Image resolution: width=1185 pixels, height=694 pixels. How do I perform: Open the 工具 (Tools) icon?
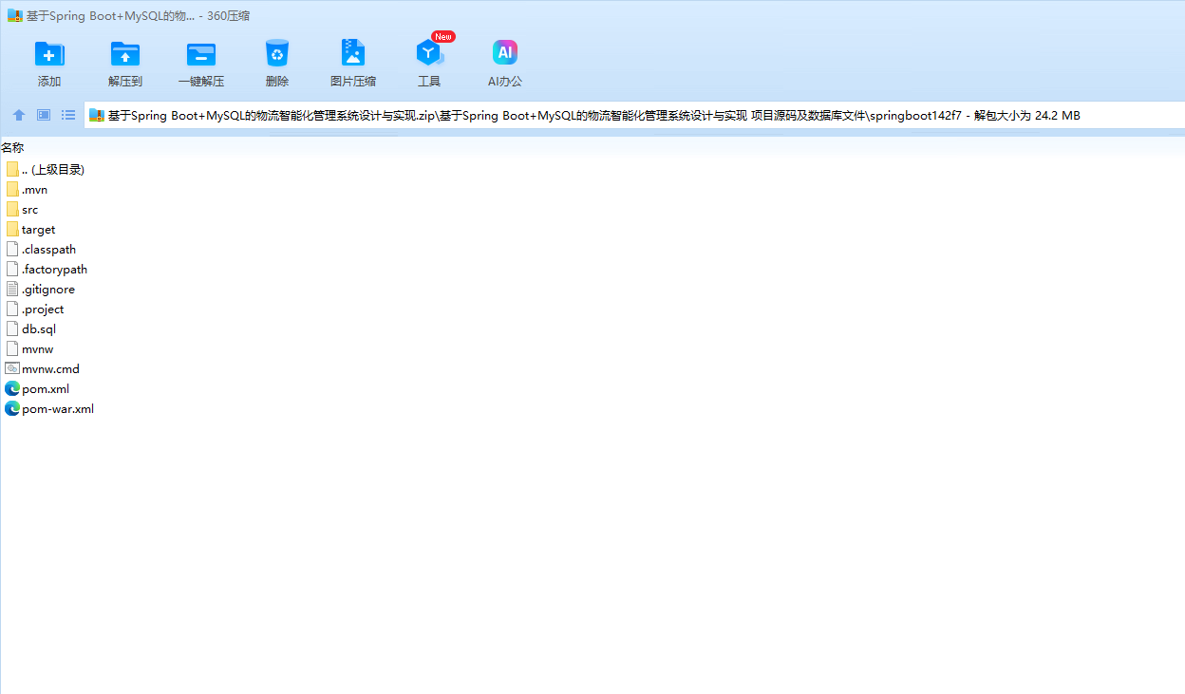[x=429, y=54]
